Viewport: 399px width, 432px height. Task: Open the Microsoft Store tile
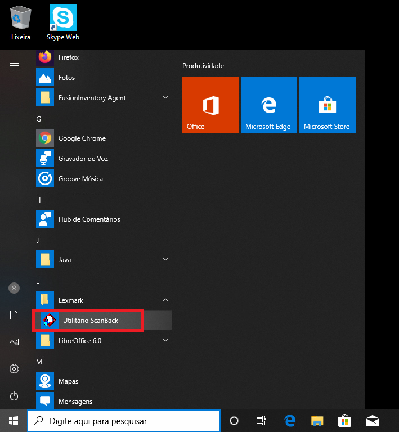[328, 105]
